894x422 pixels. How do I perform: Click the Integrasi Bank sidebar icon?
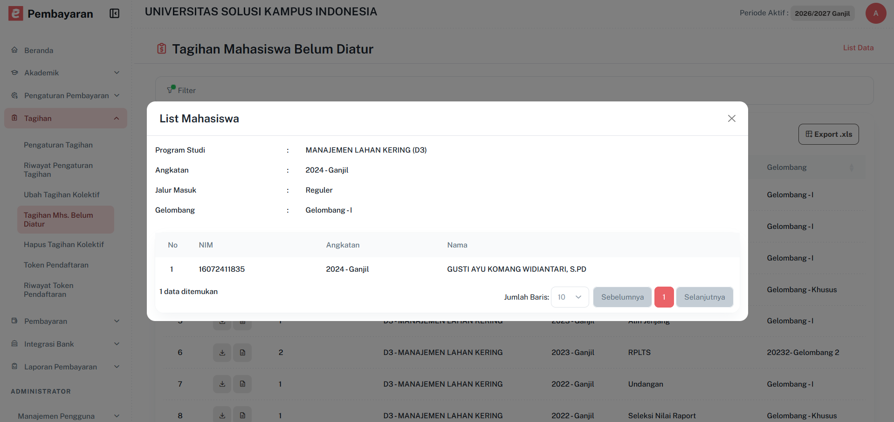14,343
